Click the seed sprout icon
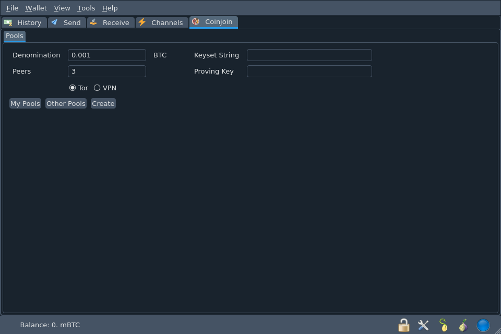Image resolution: width=501 pixels, height=334 pixels. (443, 325)
